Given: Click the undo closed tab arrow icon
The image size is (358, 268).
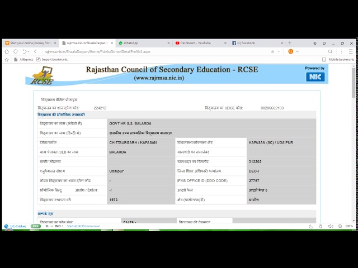Looking at the screenshot, I should tap(25, 51).
